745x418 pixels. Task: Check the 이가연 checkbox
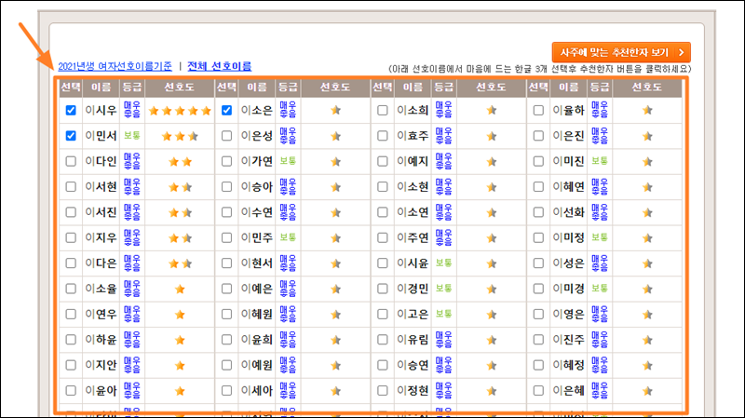click(226, 161)
